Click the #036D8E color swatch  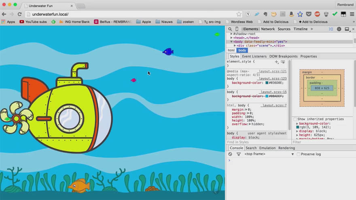(x=267, y=83)
